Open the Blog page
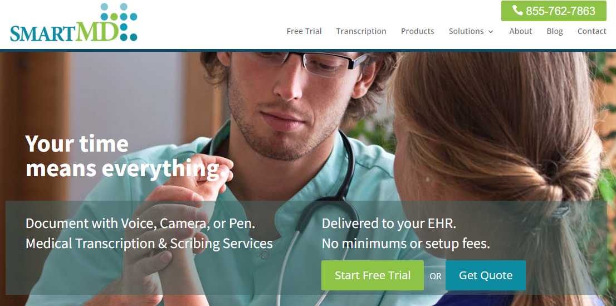The width and height of the screenshot is (616, 306). pyautogui.click(x=555, y=31)
